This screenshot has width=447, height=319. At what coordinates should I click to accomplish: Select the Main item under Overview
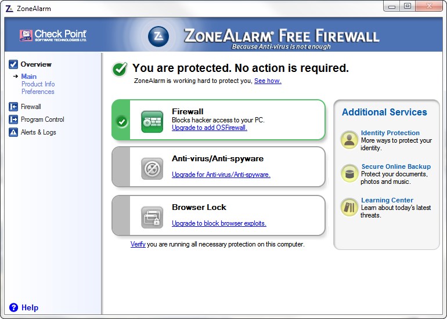coord(29,77)
